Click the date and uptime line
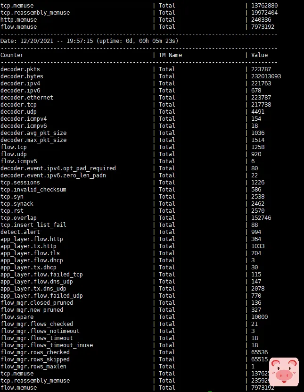The width and height of the screenshot is (304, 392). (90, 41)
